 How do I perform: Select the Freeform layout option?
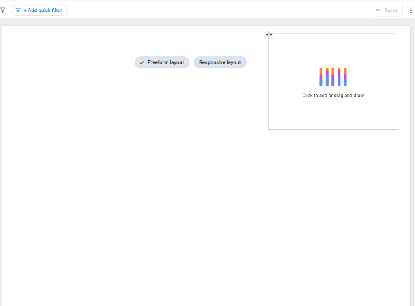click(x=162, y=62)
